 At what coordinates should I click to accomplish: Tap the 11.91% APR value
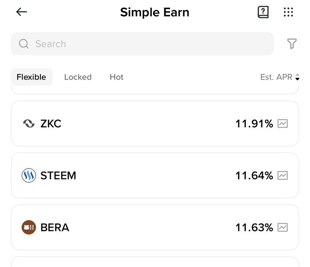[254, 123]
